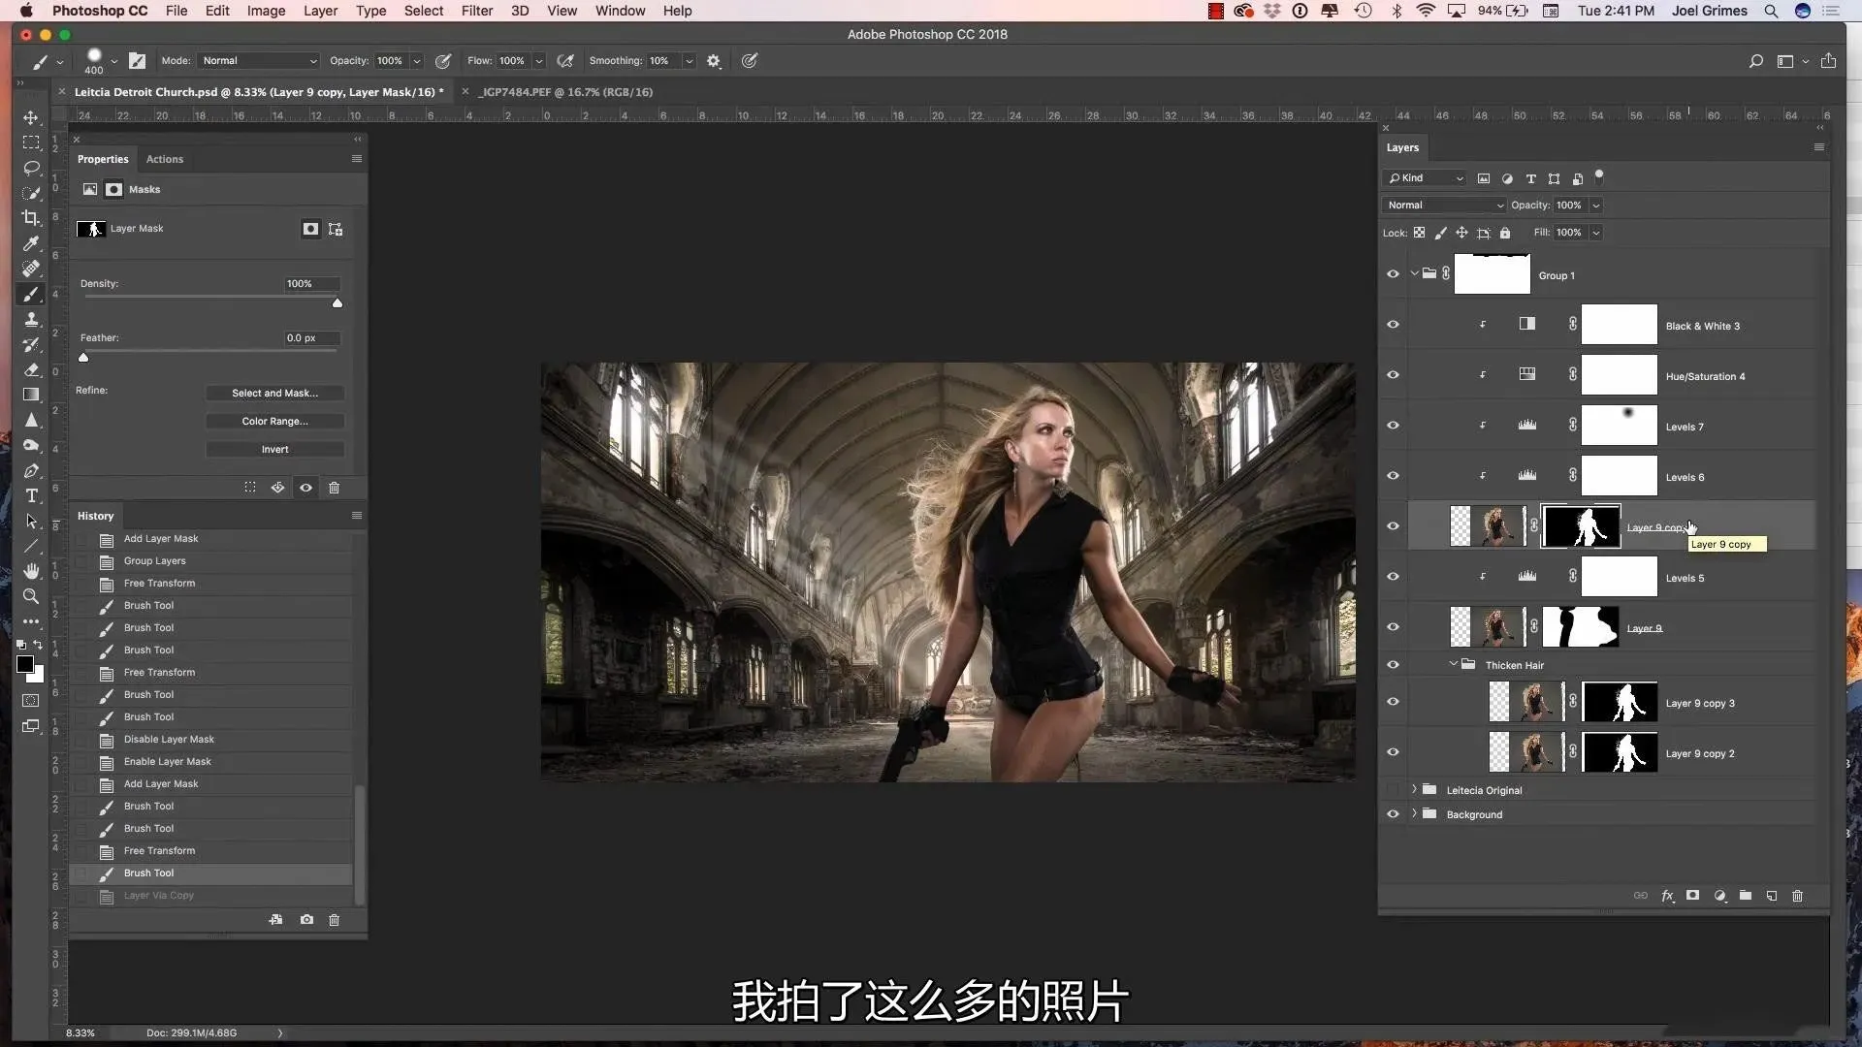
Task: Select the Pen tool
Action: pyautogui.click(x=31, y=470)
